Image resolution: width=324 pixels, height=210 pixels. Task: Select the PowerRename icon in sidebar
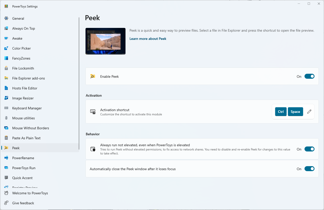[6, 158]
